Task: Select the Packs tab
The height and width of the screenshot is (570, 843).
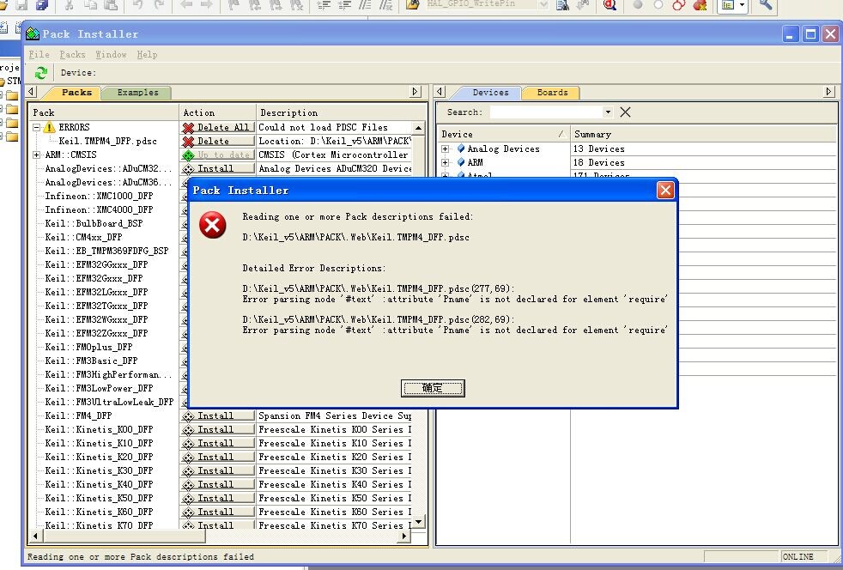Action: click(76, 93)
